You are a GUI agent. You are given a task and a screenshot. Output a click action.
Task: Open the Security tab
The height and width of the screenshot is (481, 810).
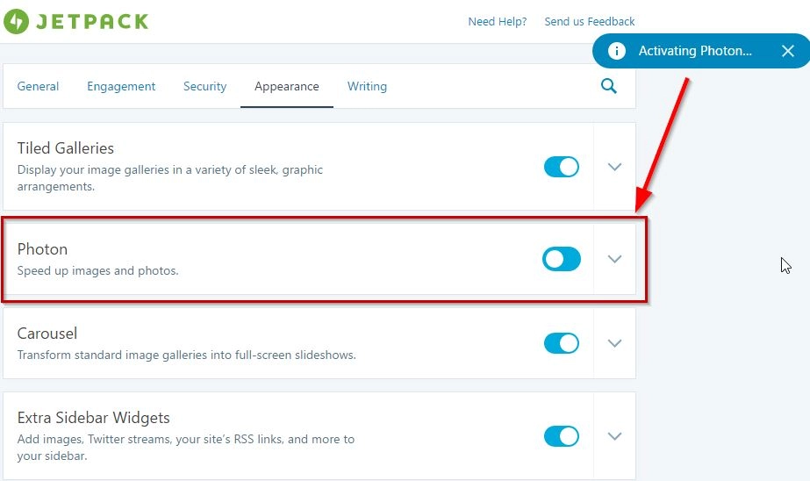click(x=204, y=86)
